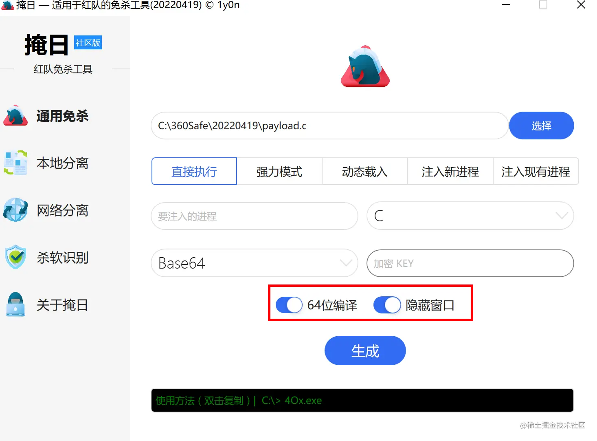
Task: Click the 网络分离 globe icon
Action: (15, 210)
